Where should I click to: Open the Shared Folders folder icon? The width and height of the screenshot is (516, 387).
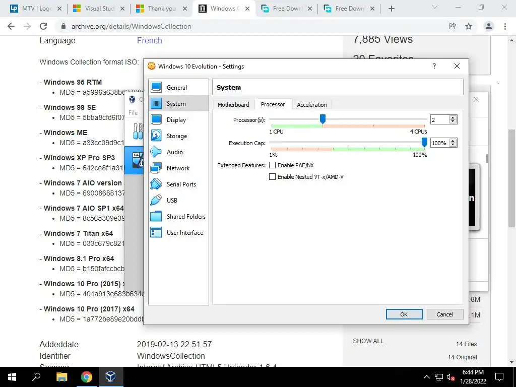[156, 216]
